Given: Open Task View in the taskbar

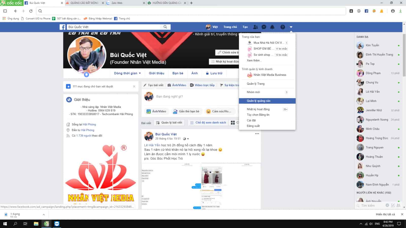Looking at the screenshot, I should coord(25,224).
